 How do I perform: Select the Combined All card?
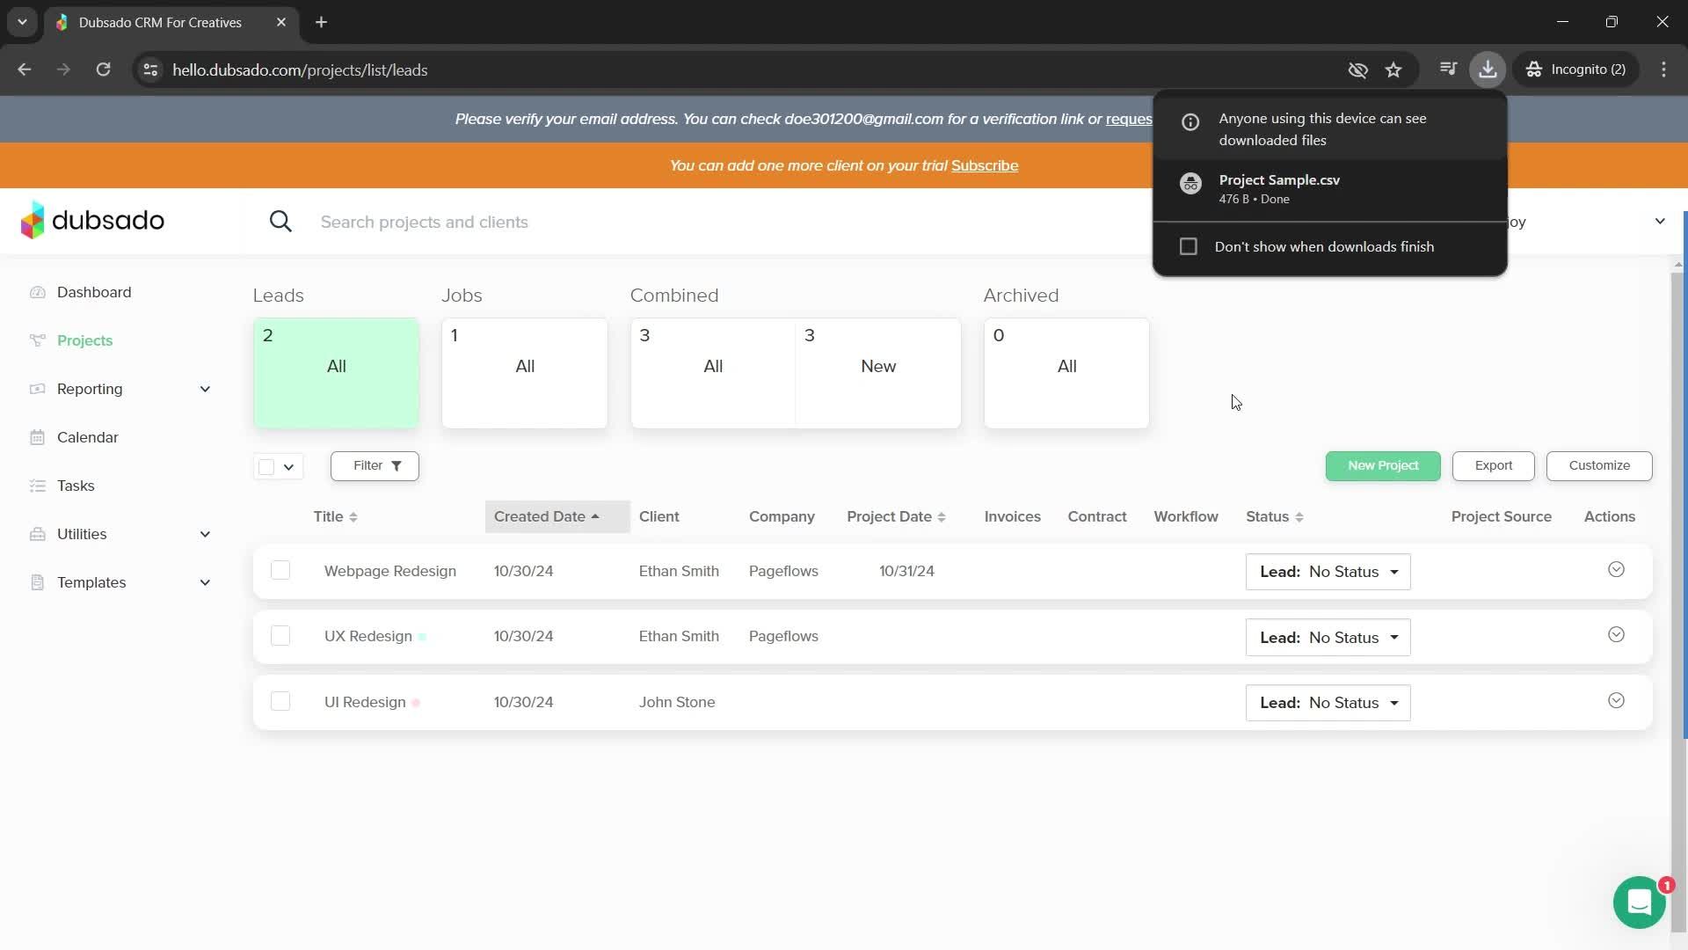pyautogui.click(x=713, y=373)
